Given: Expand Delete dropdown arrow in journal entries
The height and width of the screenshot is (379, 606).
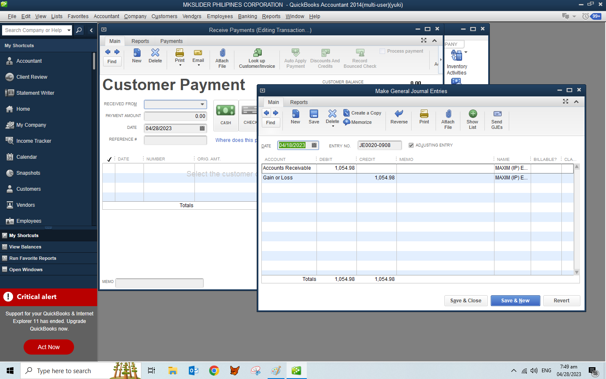Looking at the screenshot, I should (332, 126).
